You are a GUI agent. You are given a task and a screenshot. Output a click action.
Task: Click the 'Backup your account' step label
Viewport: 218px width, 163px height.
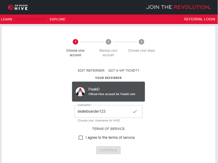[x=108, y=53]
